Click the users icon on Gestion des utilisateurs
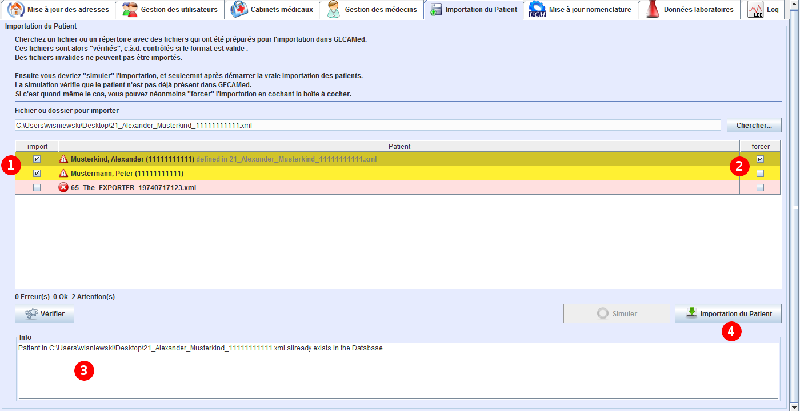Screen dimensions: 800x411 [x=130, y=10]
